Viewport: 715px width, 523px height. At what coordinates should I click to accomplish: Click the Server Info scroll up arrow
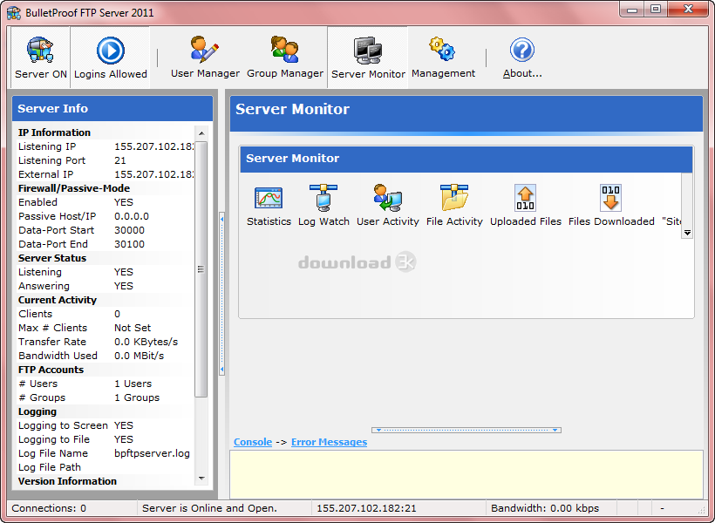pyautogui.click(x=201, y=133)
